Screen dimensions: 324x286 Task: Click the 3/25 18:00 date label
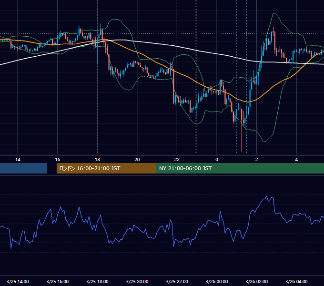[97, 281]
